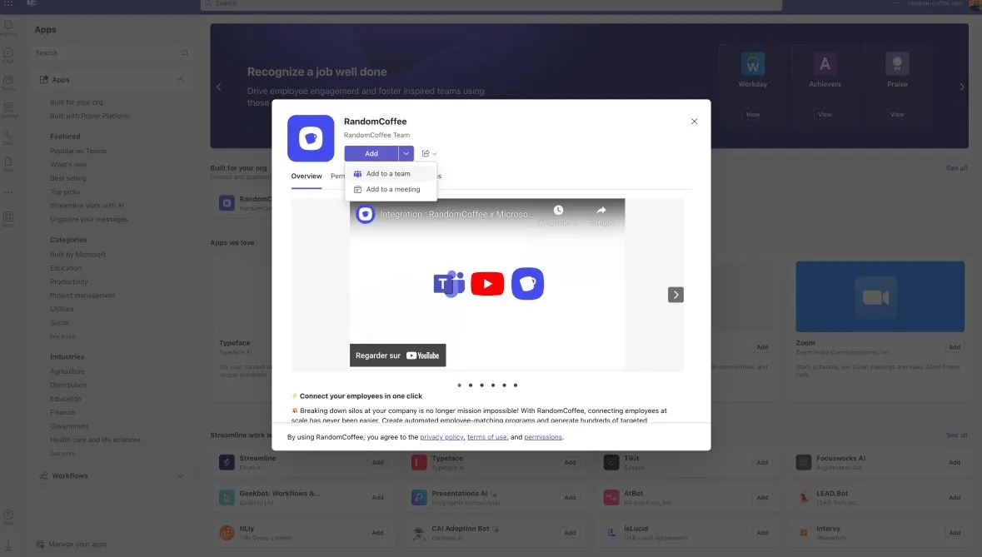This screenshot has width=982, height=557.
Task: Open Chat in the left rail
Action: (8, 55)
